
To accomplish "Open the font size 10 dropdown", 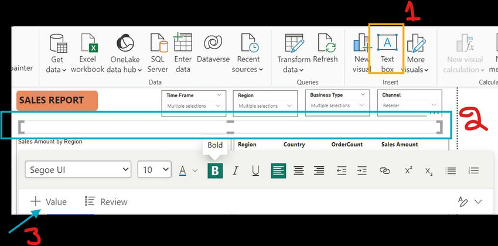I will 154,169.
